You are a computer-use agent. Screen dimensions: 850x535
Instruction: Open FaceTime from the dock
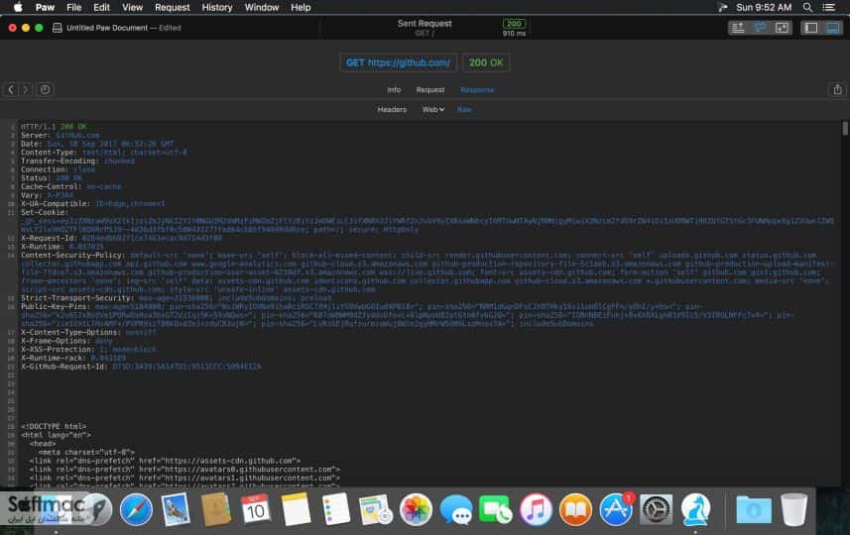click(496, 509)
